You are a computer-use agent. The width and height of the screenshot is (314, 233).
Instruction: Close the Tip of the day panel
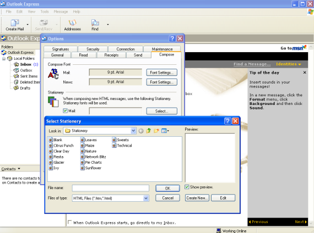click(x=305, y=73)
